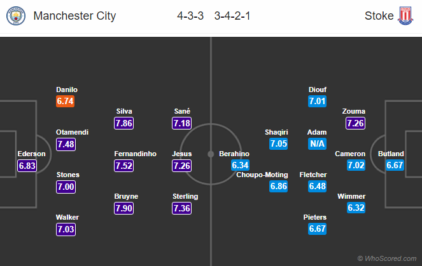The height and width of the screenshot is (266, 422).
Task: Select player name Shaqiri
Action: (x=277, y=132)
